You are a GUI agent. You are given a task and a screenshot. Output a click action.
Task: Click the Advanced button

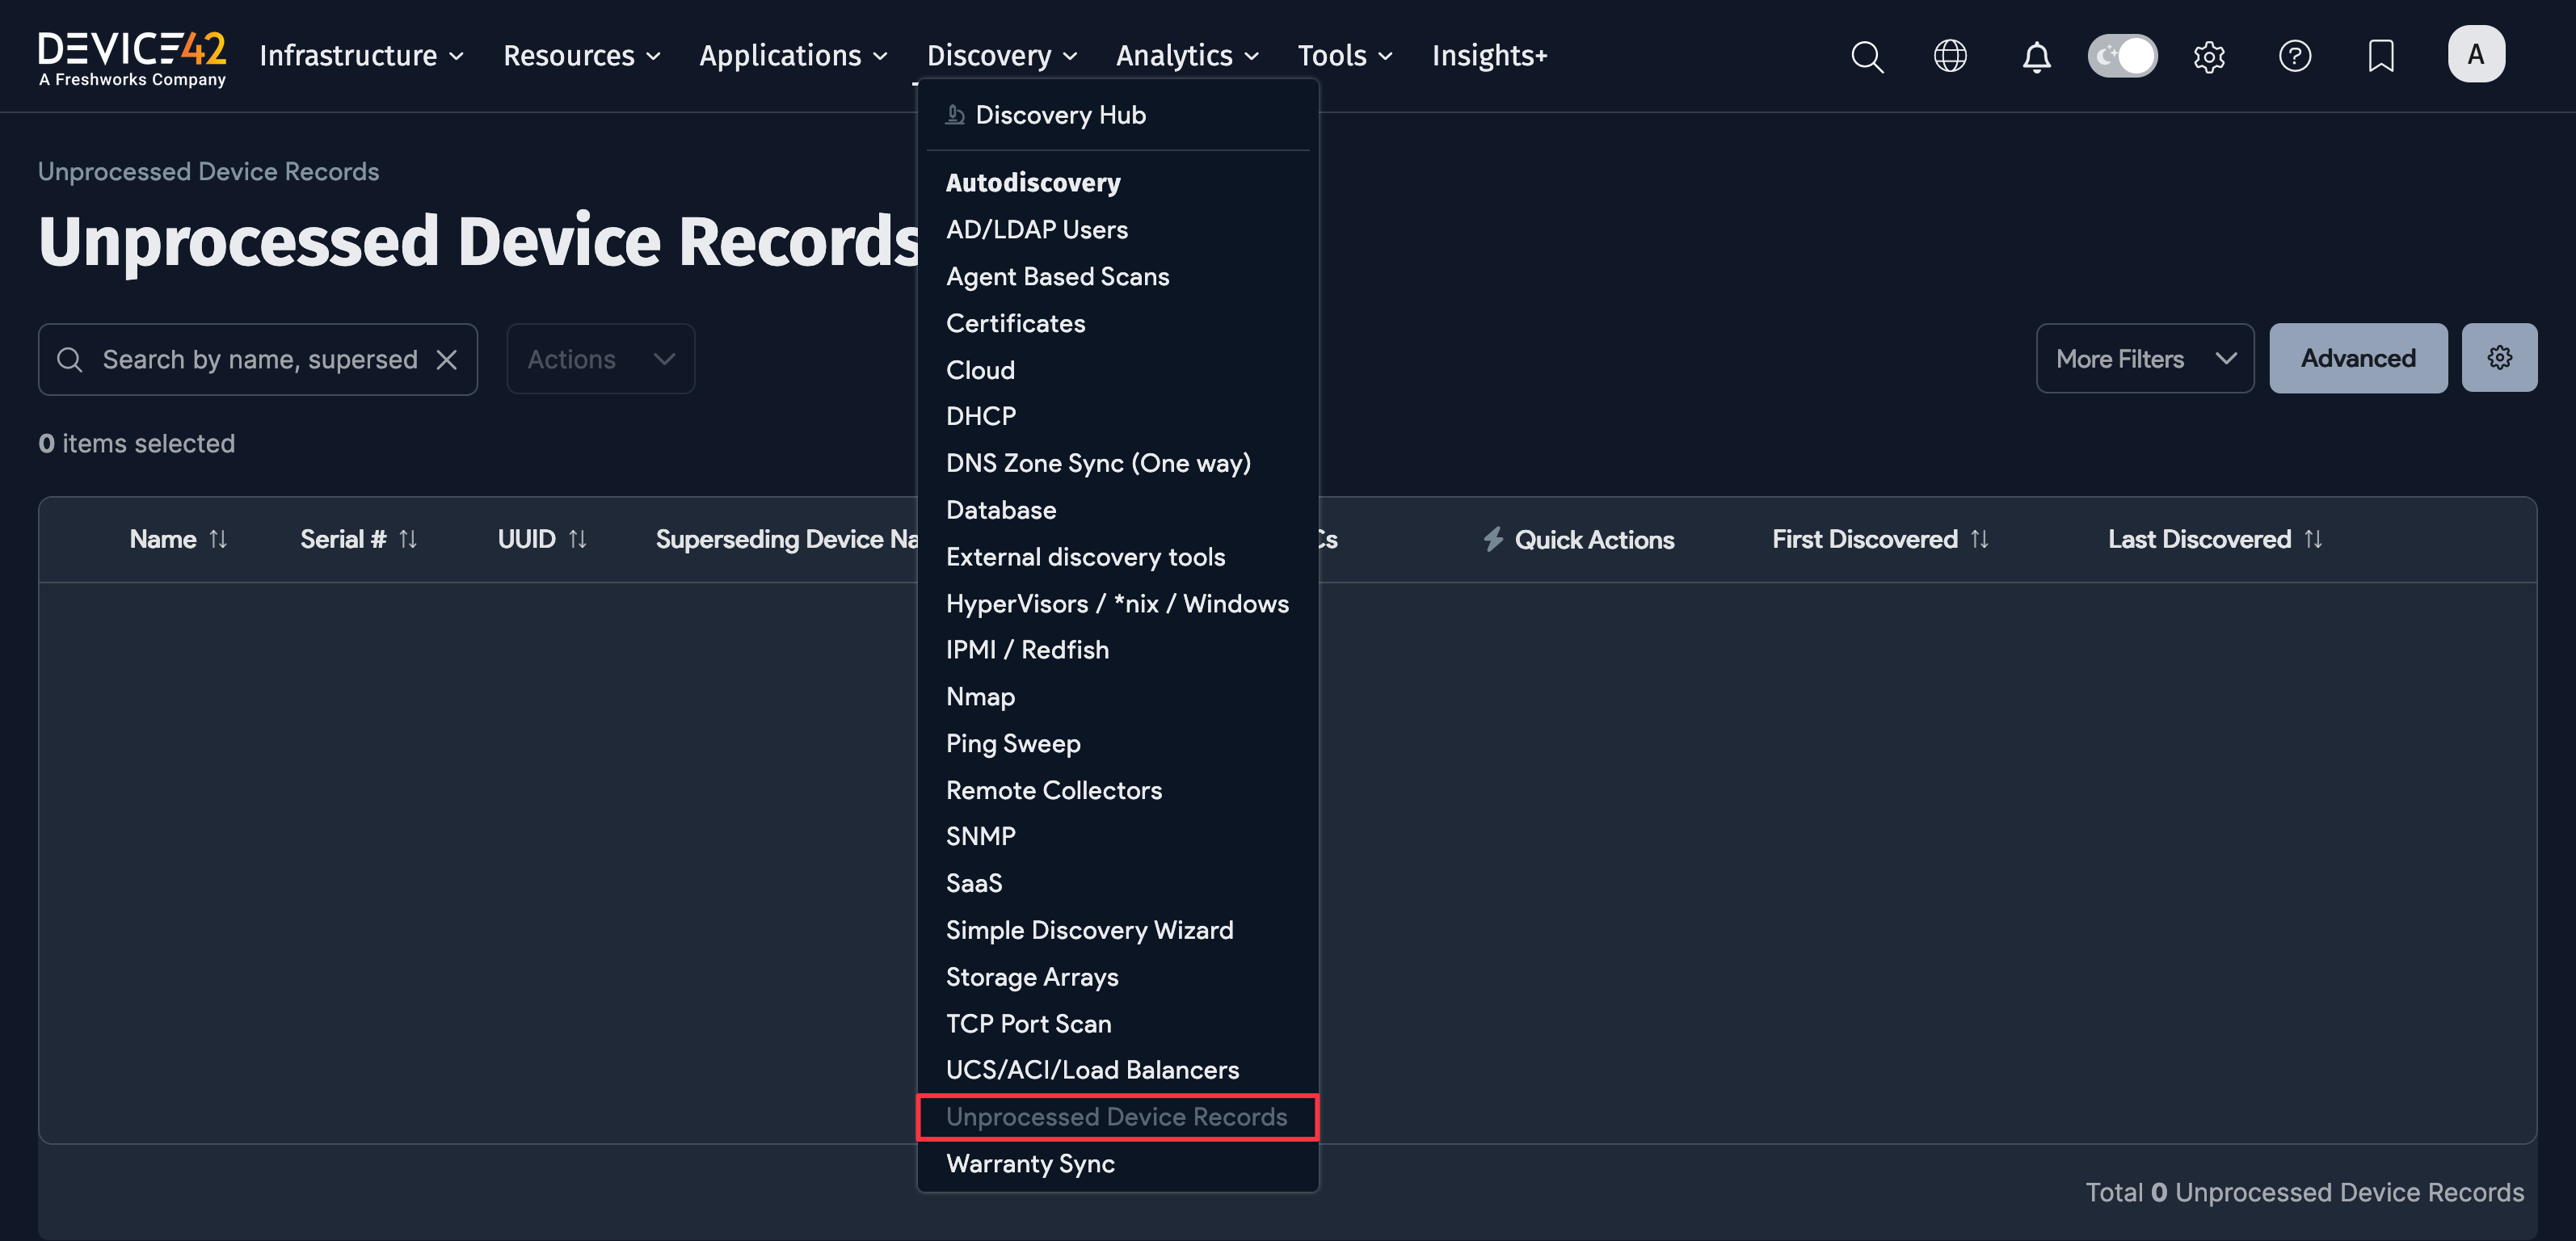pyautogui.click(x=2358, y=358)
